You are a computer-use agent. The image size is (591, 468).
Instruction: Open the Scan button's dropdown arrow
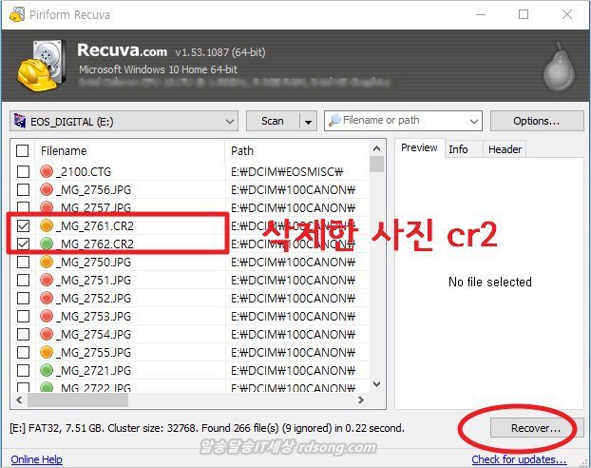pyautogui.click(x=308, y=121)
